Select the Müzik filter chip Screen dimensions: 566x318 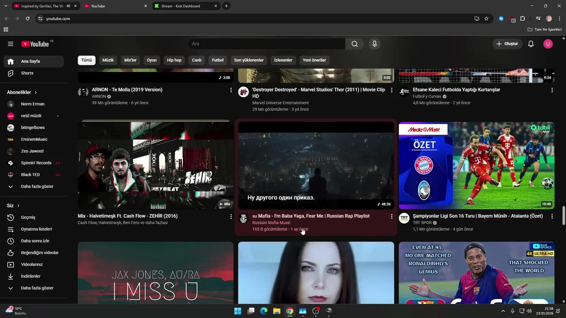(x=108, y=60)
